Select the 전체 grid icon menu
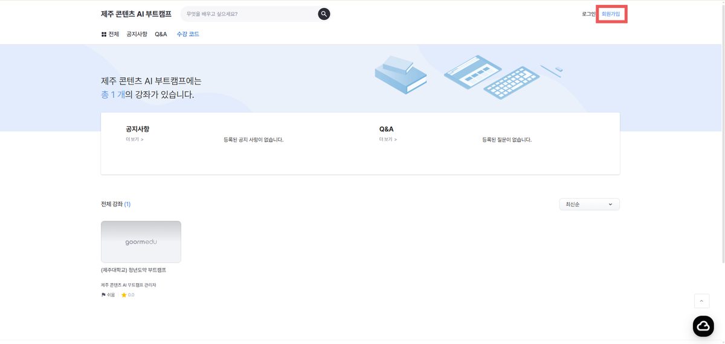725x344 pixels. [110, 34]
